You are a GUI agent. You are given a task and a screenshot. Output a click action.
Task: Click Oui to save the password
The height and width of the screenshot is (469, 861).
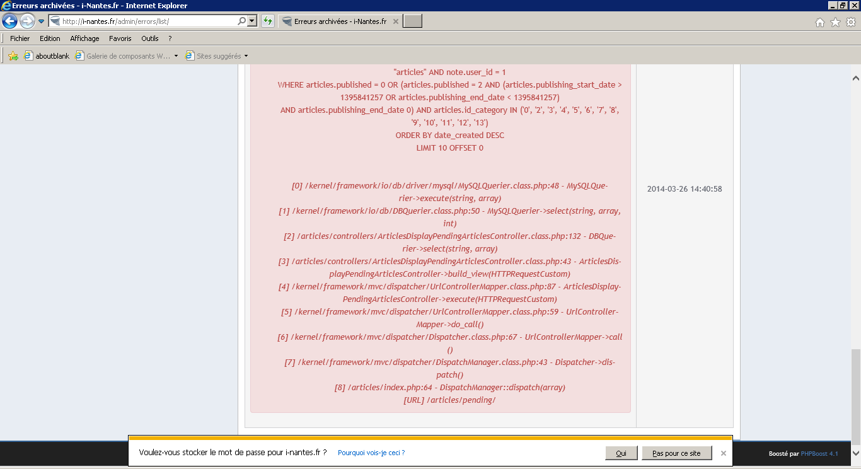(621, 453)
